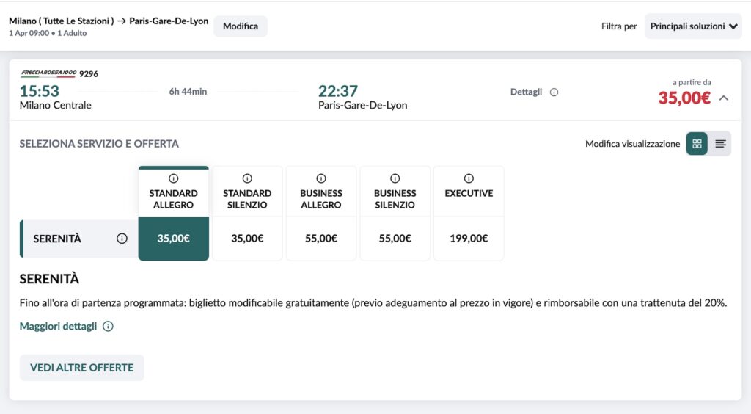The image size is (751, 414).
Task: Click info icon above Standard Allegro
Action: (x=173, y=178)
